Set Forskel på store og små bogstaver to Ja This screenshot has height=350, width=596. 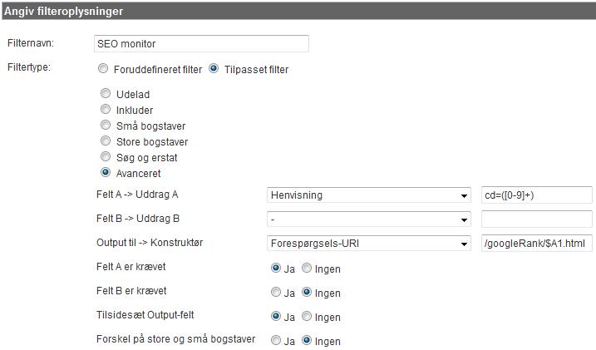(x=276, y=341)
